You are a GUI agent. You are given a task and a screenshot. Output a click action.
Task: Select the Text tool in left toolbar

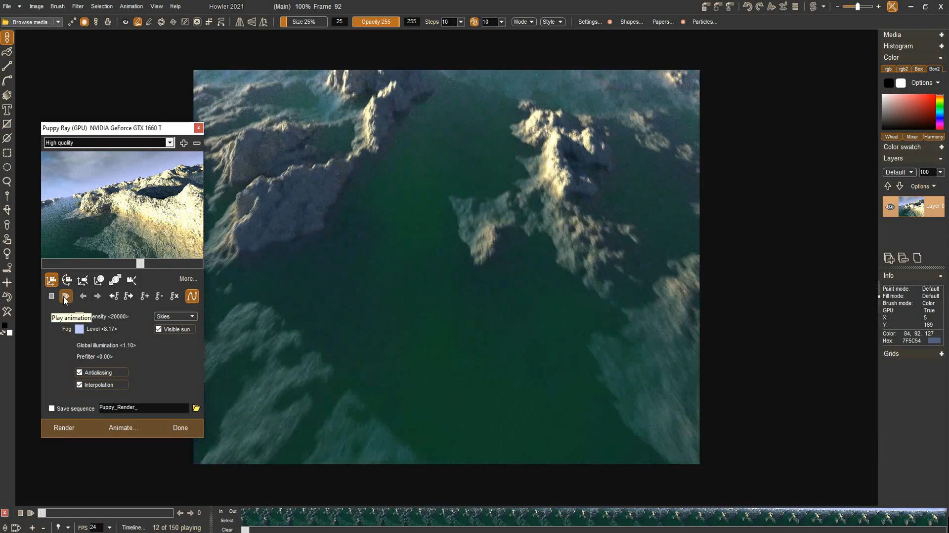pos(7,110)
